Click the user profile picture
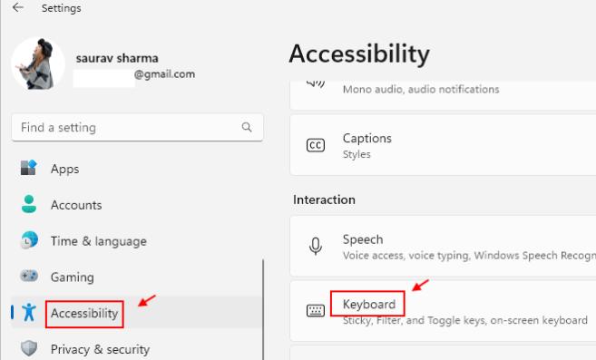The image size is (596, 360). point(37,63)
